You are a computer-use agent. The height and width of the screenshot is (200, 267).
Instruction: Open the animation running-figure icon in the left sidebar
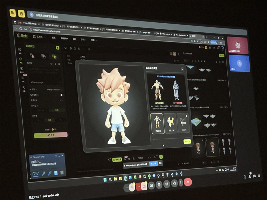[24, 87]
